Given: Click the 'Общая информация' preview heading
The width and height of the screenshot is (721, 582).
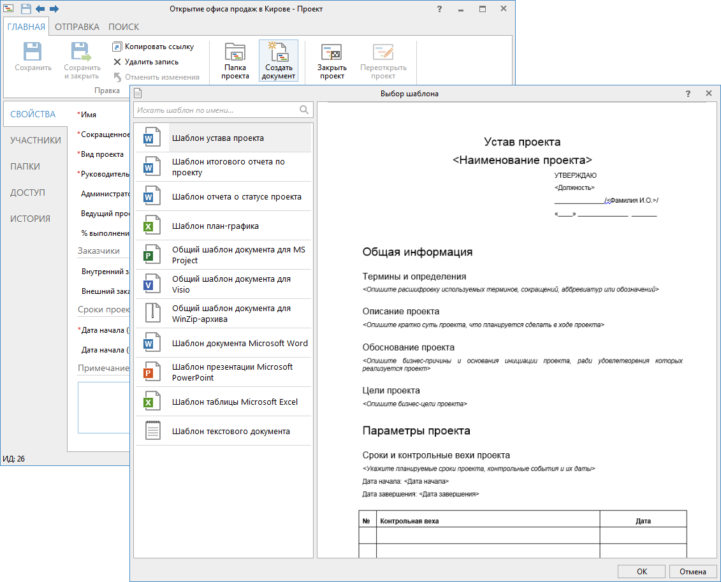Looking at the screenshot, I should click(418, 252).
